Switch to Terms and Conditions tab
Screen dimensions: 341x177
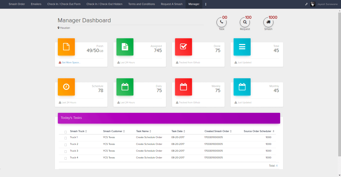(141, 4)
